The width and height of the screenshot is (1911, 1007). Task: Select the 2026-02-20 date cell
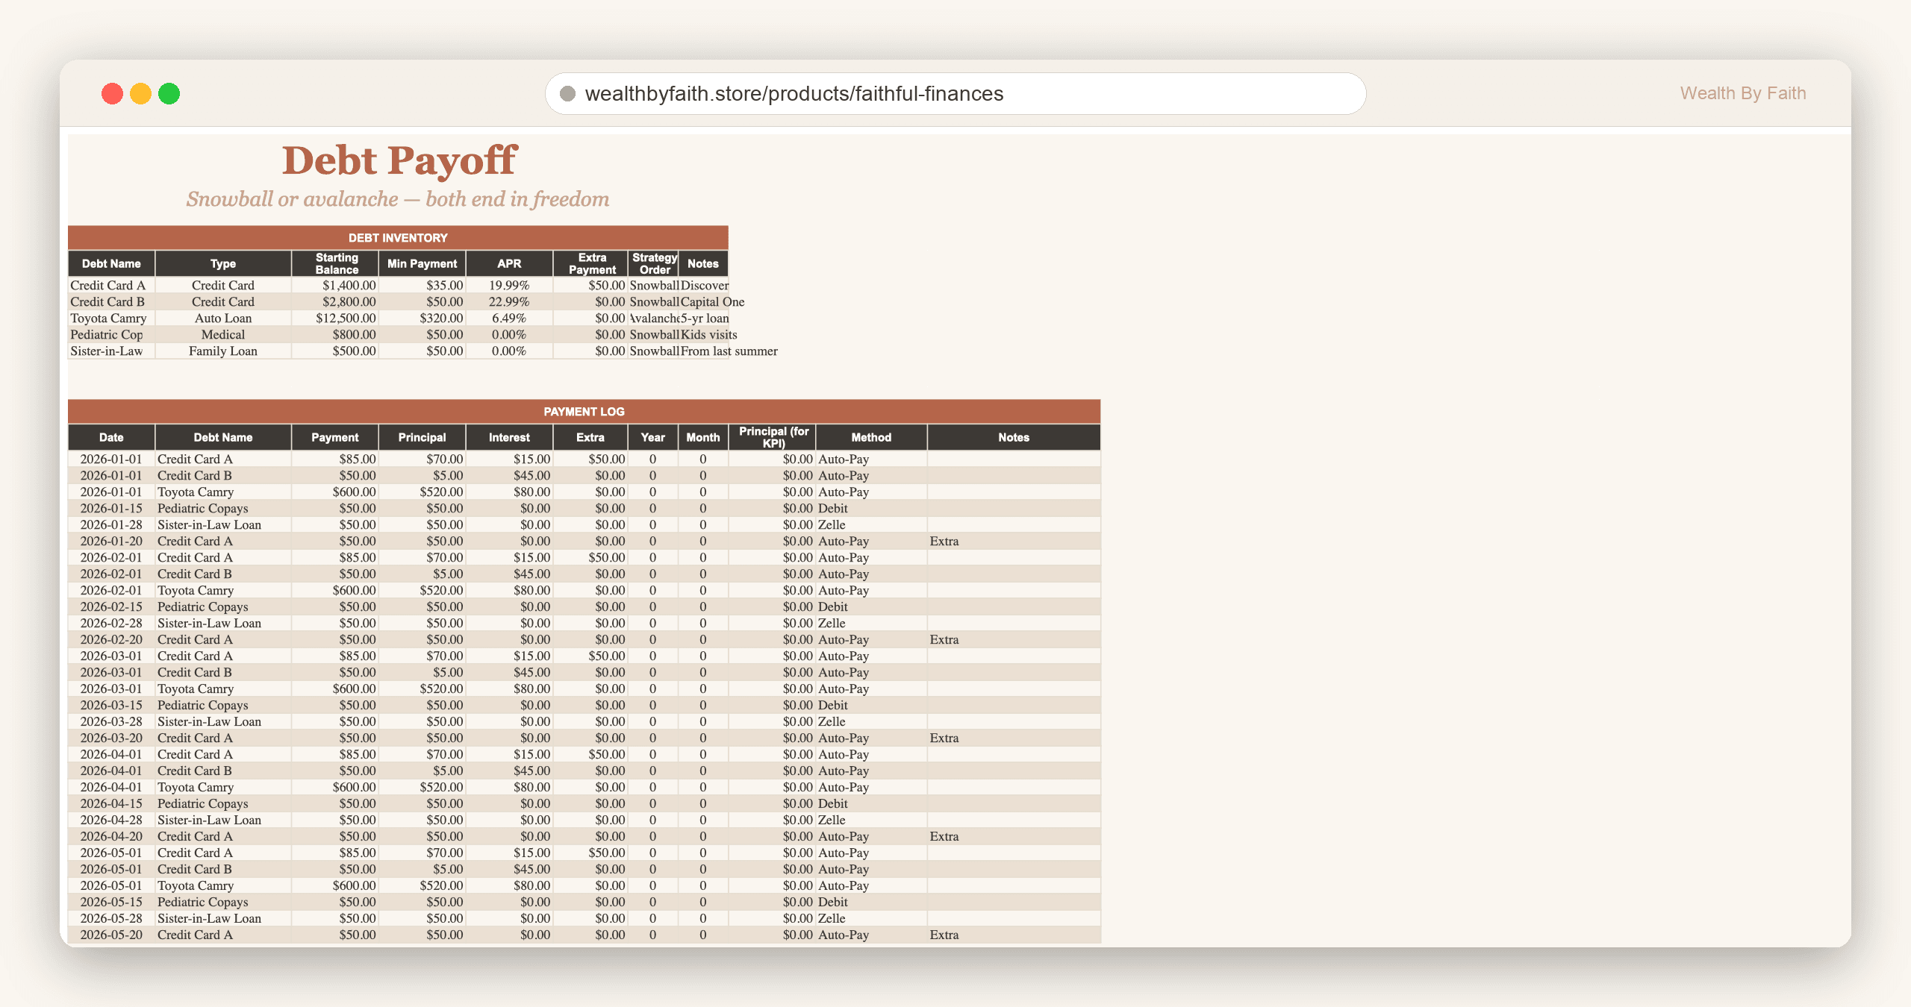[111, 639]
